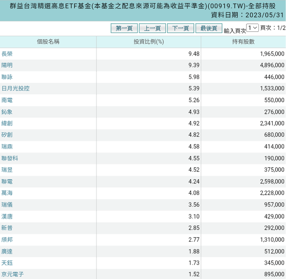Open the 矽創 stock link

pyautogui.click(x=7, y=135)
